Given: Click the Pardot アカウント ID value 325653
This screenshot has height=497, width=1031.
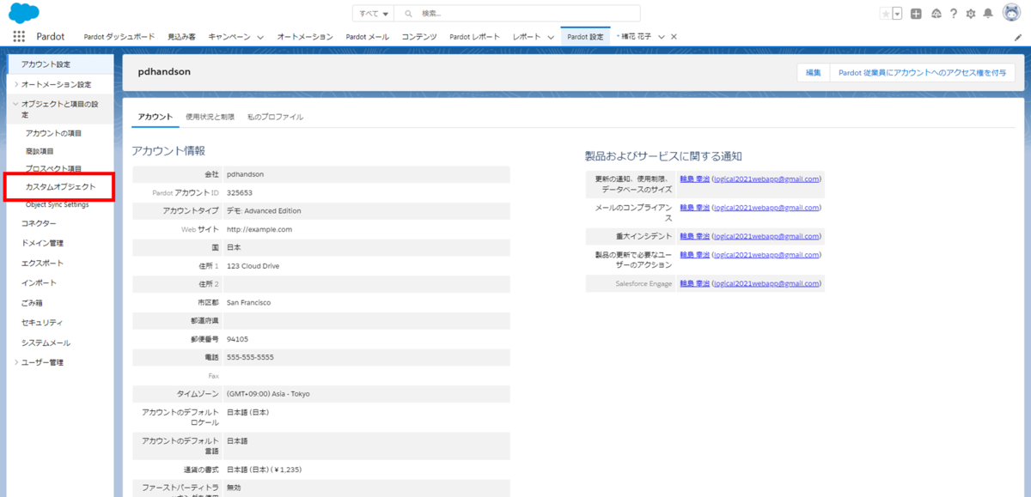Looking at the screenshot, I should (x=240, y=192).
